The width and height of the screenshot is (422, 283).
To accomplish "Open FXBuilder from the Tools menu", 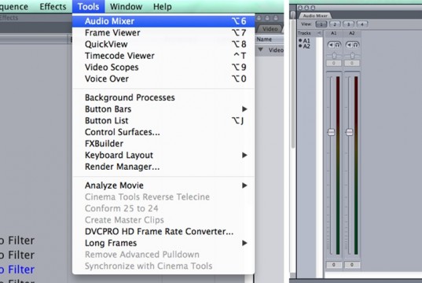I will (x=163, y=144).
